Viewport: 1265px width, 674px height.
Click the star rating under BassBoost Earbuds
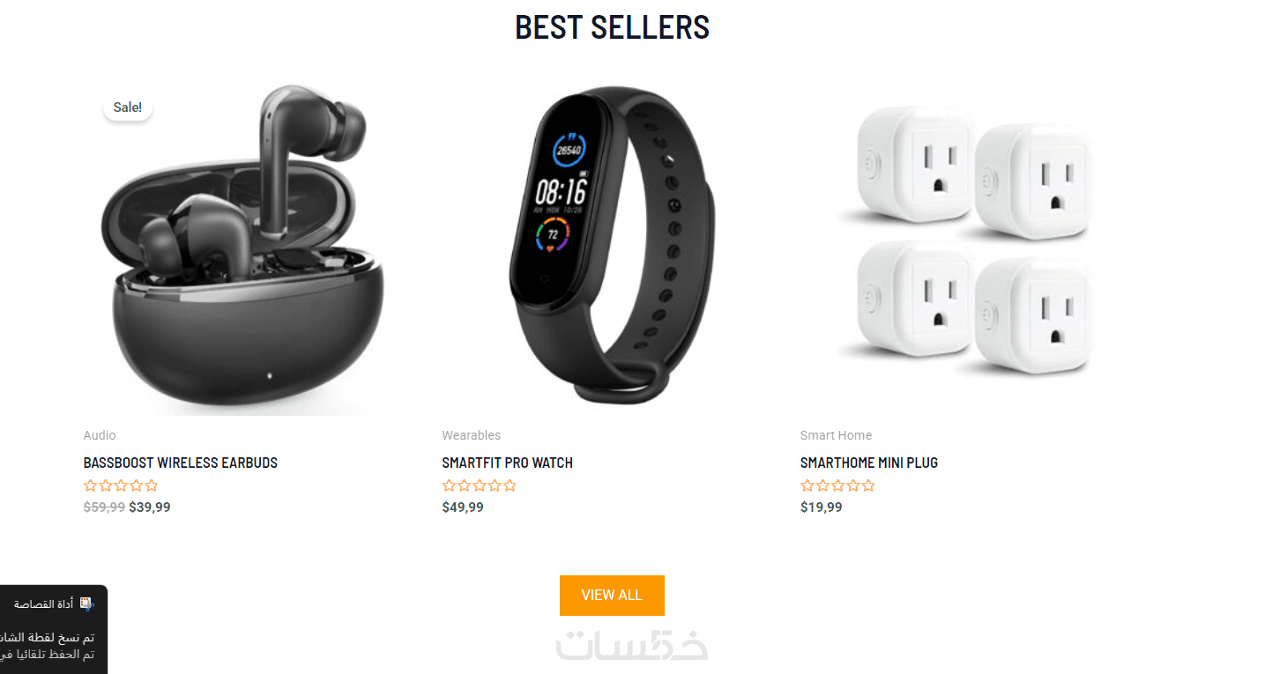coord(121,485)
